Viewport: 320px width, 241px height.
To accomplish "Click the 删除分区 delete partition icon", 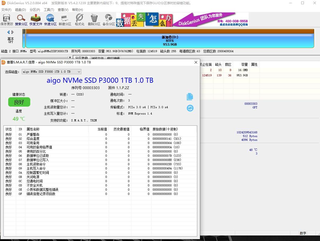I will pos(94,20).
